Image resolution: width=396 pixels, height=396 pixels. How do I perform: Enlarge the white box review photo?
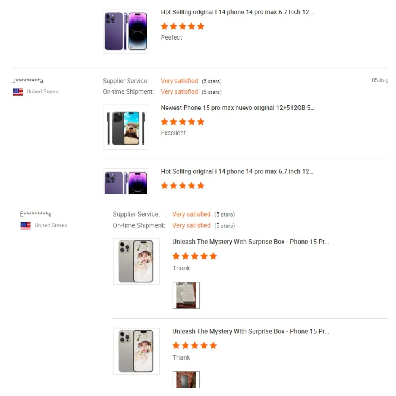186,295
